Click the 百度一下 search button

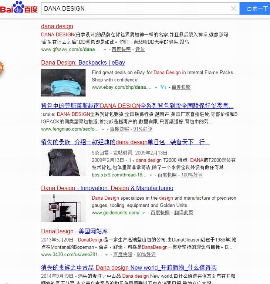255,9
